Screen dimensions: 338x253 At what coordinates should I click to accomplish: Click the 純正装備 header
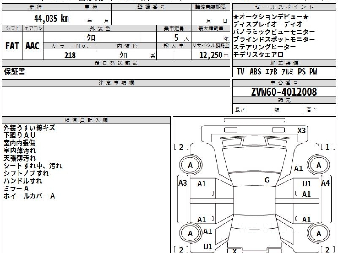[x=284, y=63]
